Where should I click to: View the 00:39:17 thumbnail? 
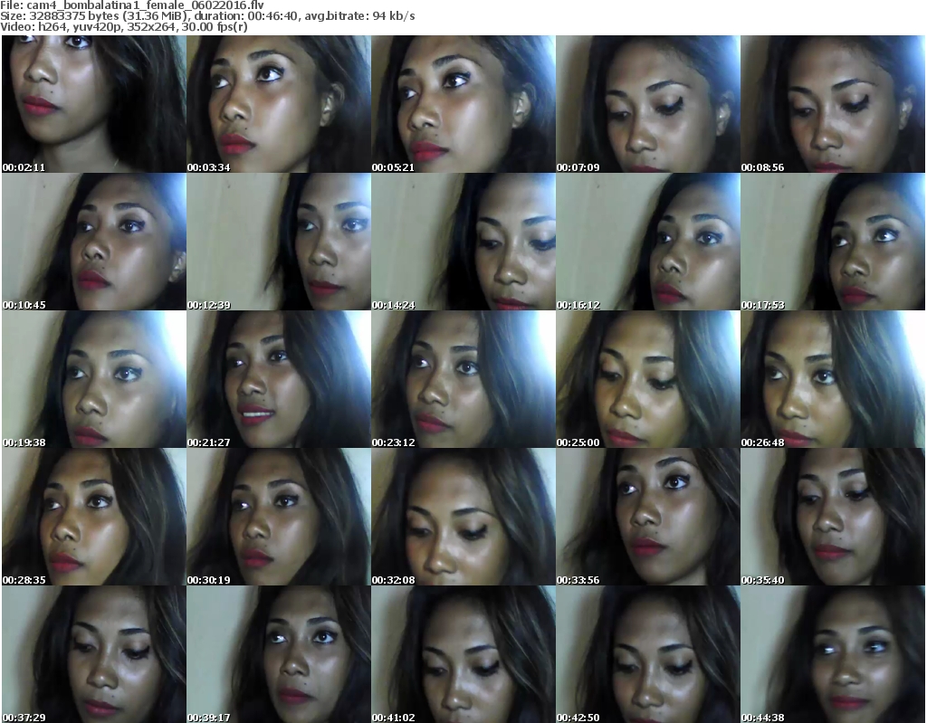279,654
